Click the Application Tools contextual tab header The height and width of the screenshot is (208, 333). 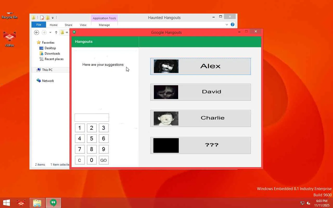tap(104, 18)
